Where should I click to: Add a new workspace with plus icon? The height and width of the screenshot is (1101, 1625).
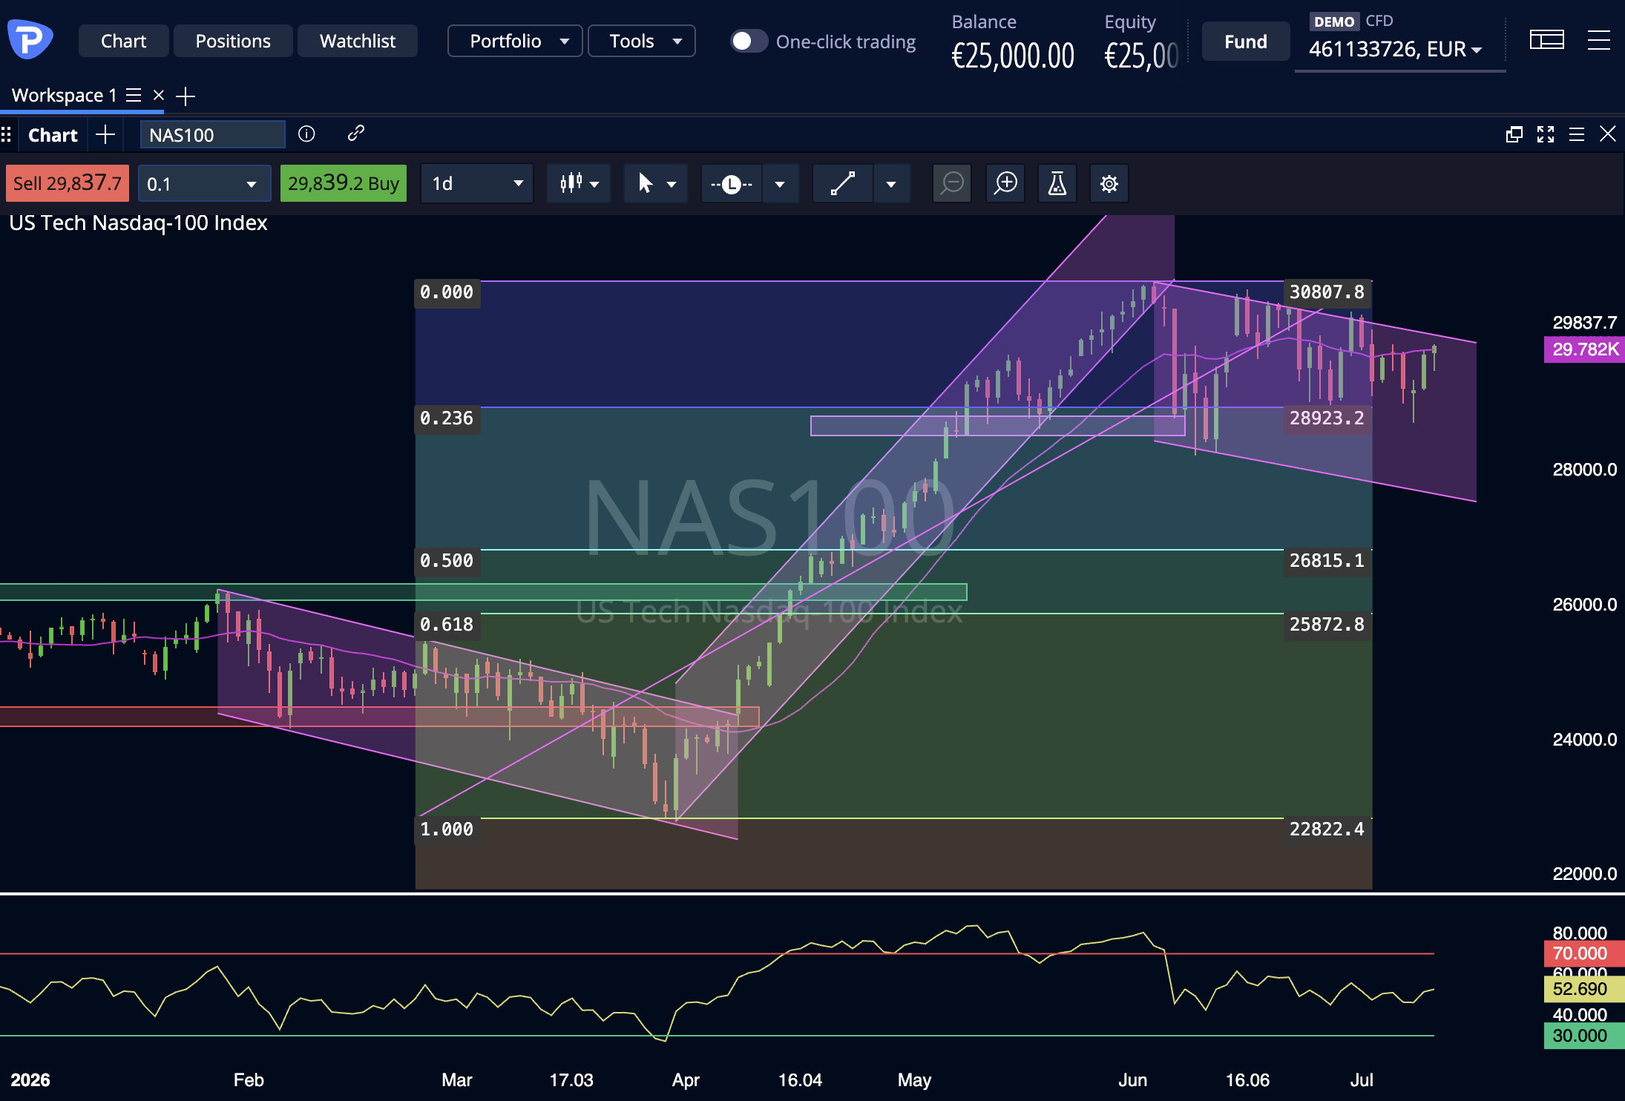click(x=186, y=96)
